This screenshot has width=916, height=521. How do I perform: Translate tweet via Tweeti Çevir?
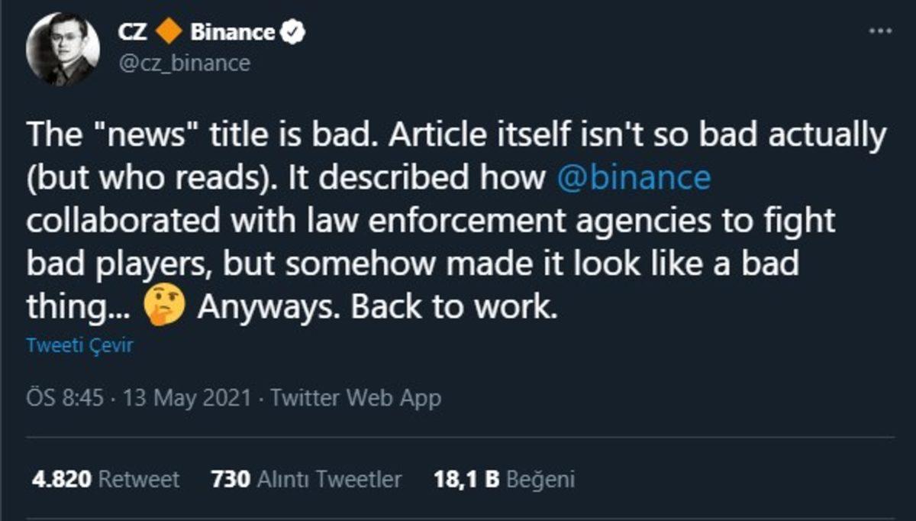(x=78, y=345)
